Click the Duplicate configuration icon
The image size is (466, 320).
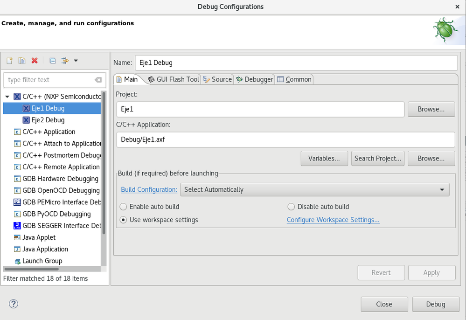tap(21, 61)
